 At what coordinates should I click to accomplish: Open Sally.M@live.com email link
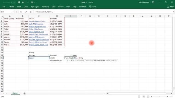click(36, 24)
